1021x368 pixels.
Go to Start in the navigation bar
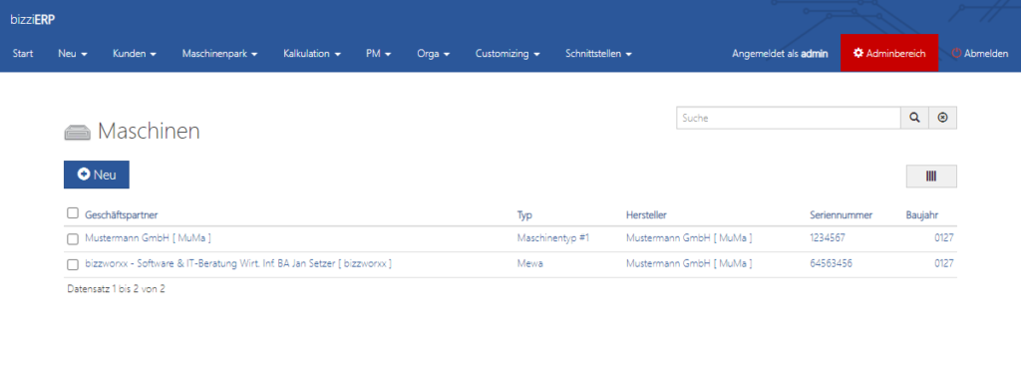[x=23, y=54]
